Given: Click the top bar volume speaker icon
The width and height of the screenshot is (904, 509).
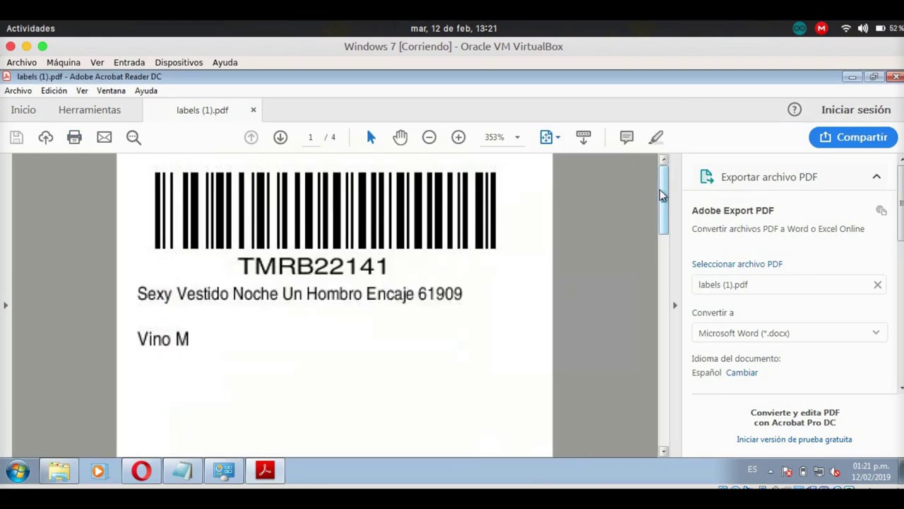Looking at the screenshot, I should (x=862, y=28).
